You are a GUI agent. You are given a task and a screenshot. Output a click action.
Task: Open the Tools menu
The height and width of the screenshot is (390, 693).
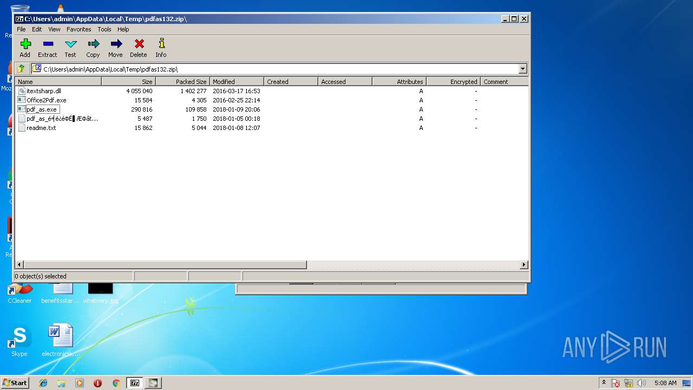[x=104, y=29]
